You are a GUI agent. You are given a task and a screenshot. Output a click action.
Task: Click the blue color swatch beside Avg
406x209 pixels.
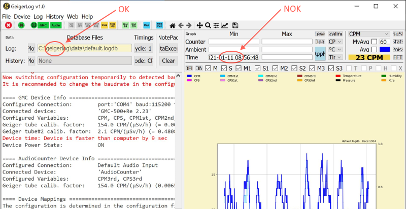pos(385,49)
